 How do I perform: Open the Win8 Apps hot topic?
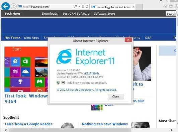tap(31, 38)
